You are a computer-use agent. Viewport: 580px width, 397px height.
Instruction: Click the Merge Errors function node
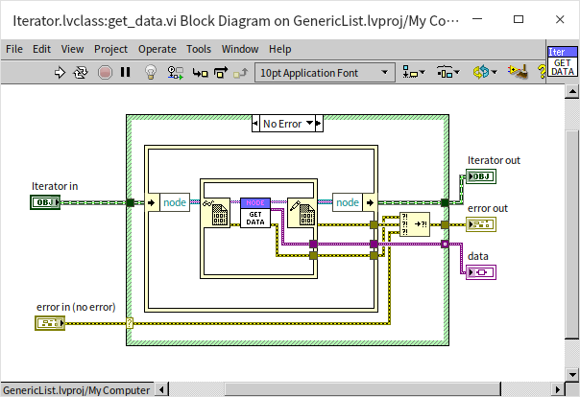click(x=414, y=226)
